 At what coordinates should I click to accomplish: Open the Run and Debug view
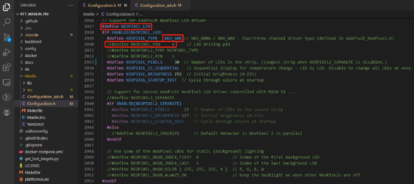click(7, 53)
